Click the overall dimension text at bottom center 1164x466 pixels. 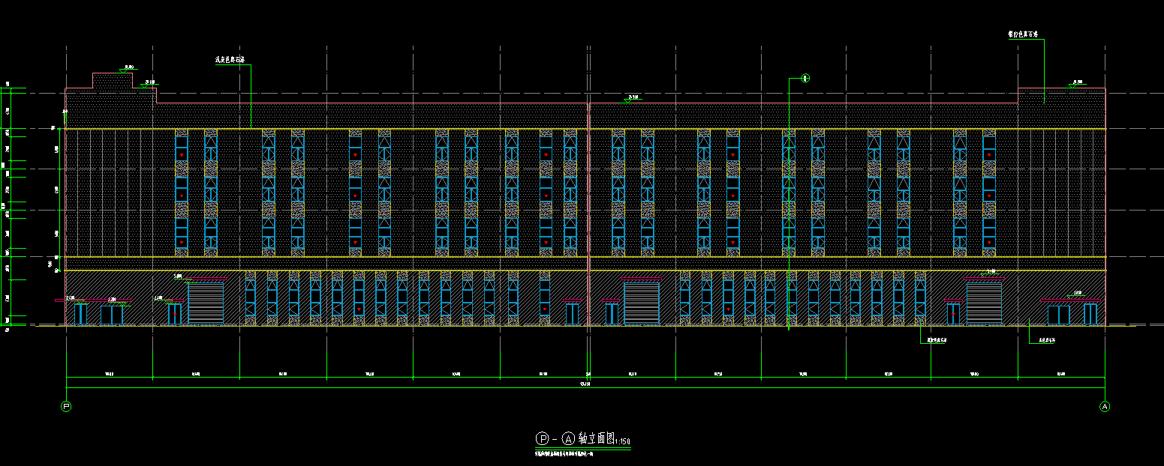[585, 384]
